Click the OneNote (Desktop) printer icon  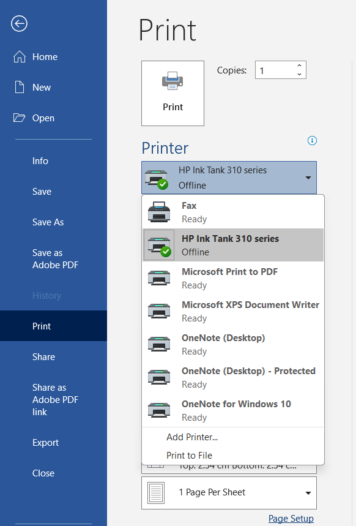tap(159, 344)
